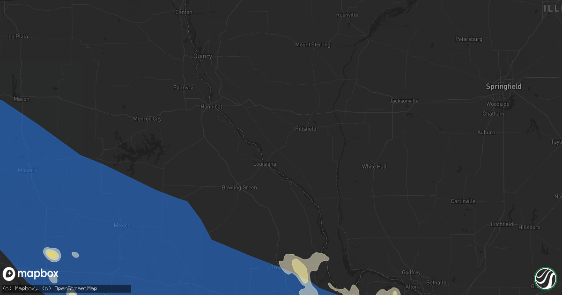Click the Mapbox logo

pyautogui.click(x=30, y=274)
